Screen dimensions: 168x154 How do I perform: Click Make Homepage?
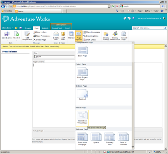[92, 32]
